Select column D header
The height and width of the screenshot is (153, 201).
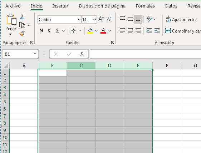coord(109,66)
